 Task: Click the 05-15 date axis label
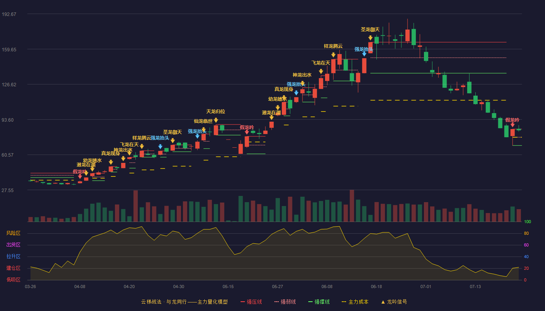[228, 287]
